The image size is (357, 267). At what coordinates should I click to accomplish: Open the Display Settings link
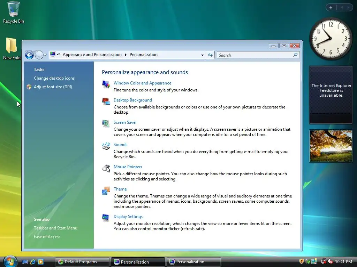[128, 217]
